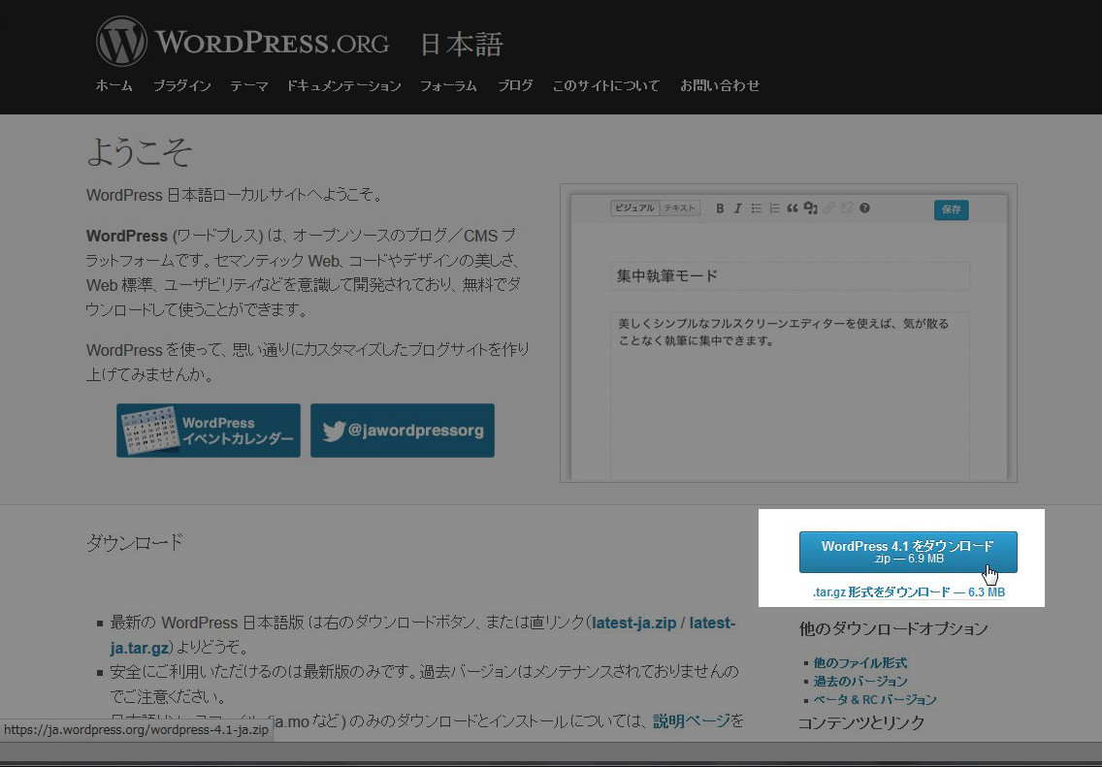
Task: Click the コンテンツとリンク heading
Action: tap(861, 722)
